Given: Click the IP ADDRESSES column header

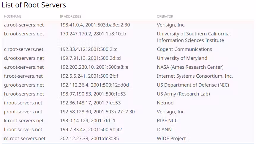Looking at the screenshot, I should pyautogui.click(x=70, y=16).
